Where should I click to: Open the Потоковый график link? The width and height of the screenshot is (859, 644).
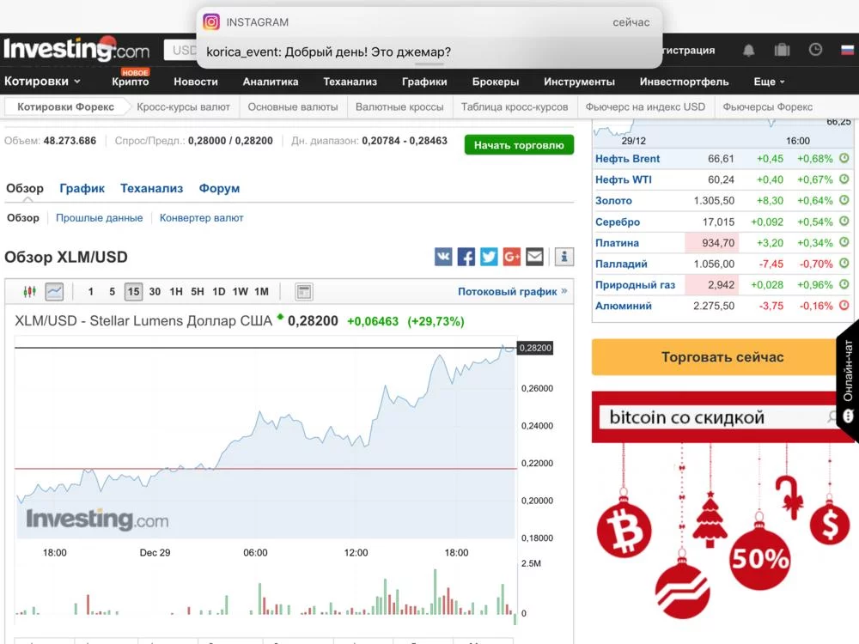512,291
